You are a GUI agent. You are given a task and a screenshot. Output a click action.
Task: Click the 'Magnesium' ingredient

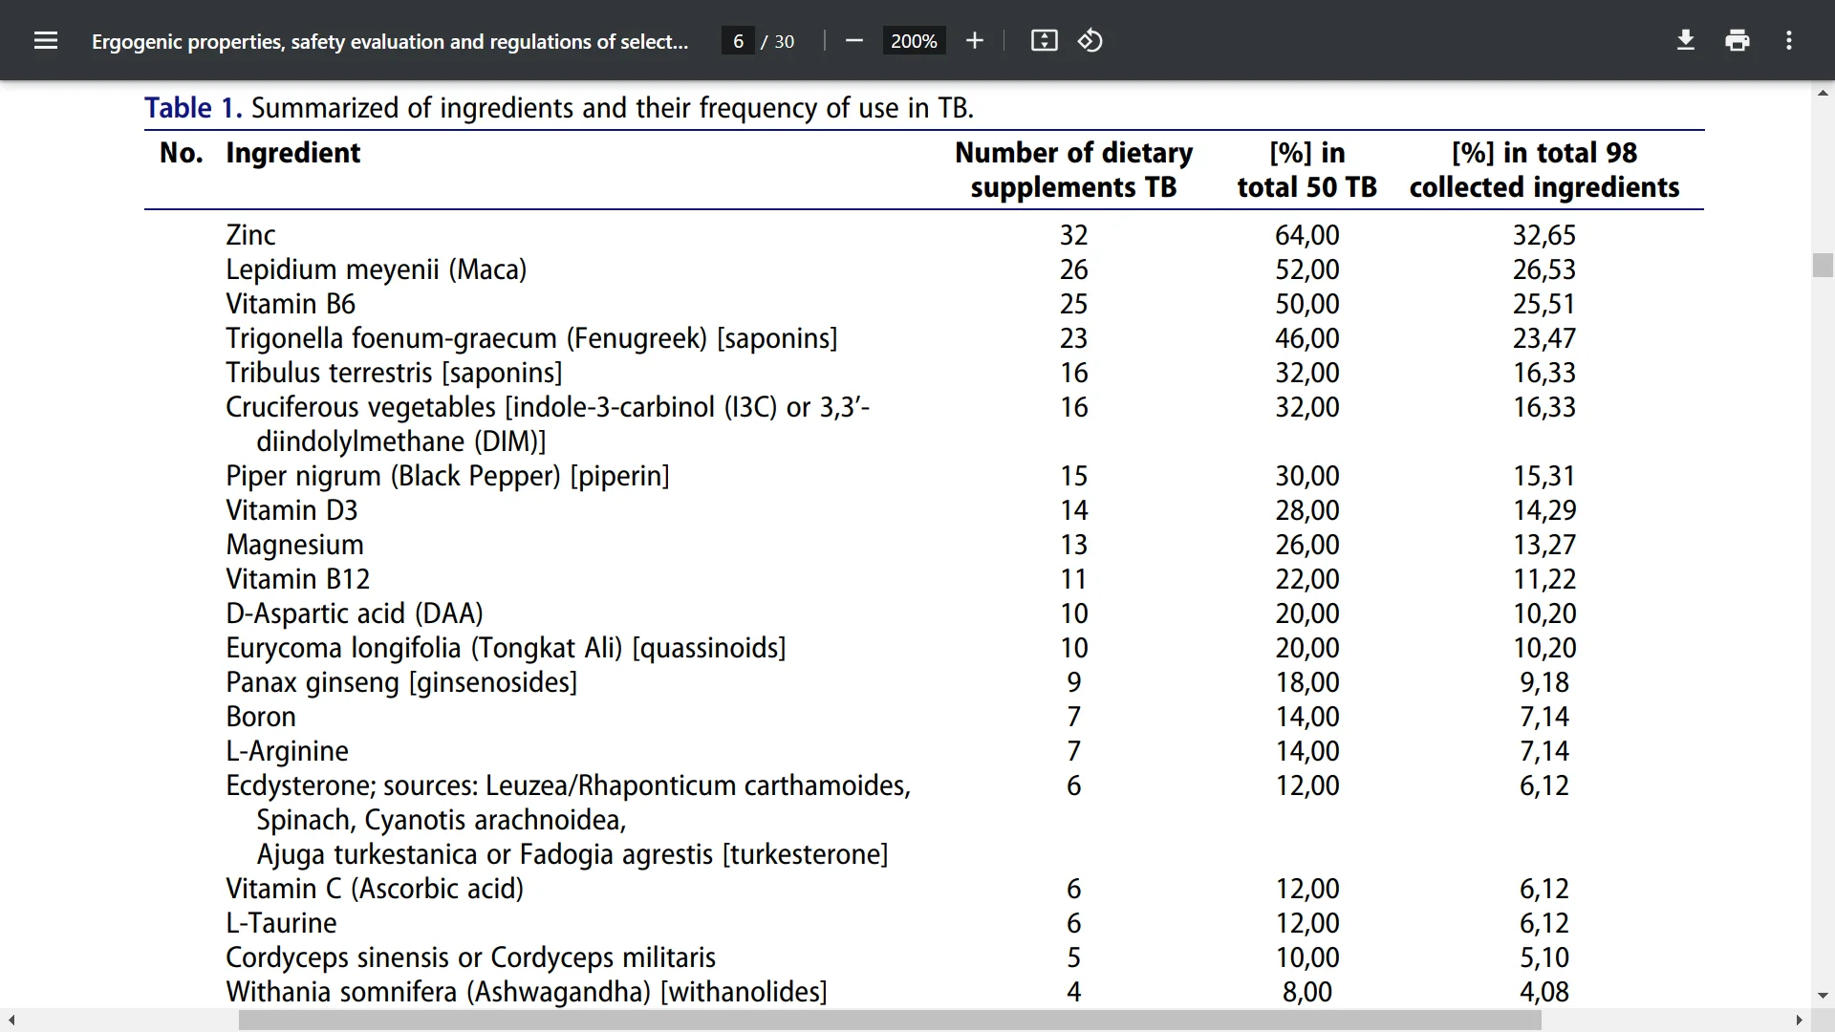click(294, 545)
